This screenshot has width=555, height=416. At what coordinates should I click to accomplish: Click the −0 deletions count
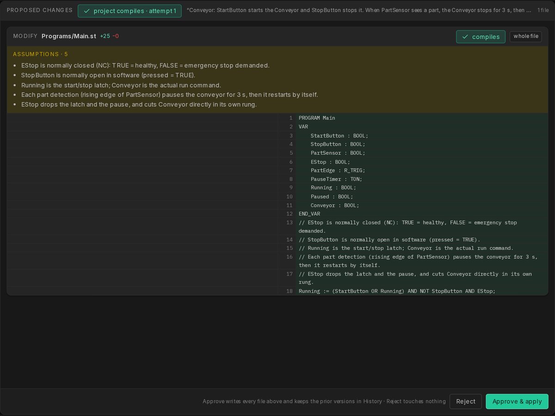(115, 36)
